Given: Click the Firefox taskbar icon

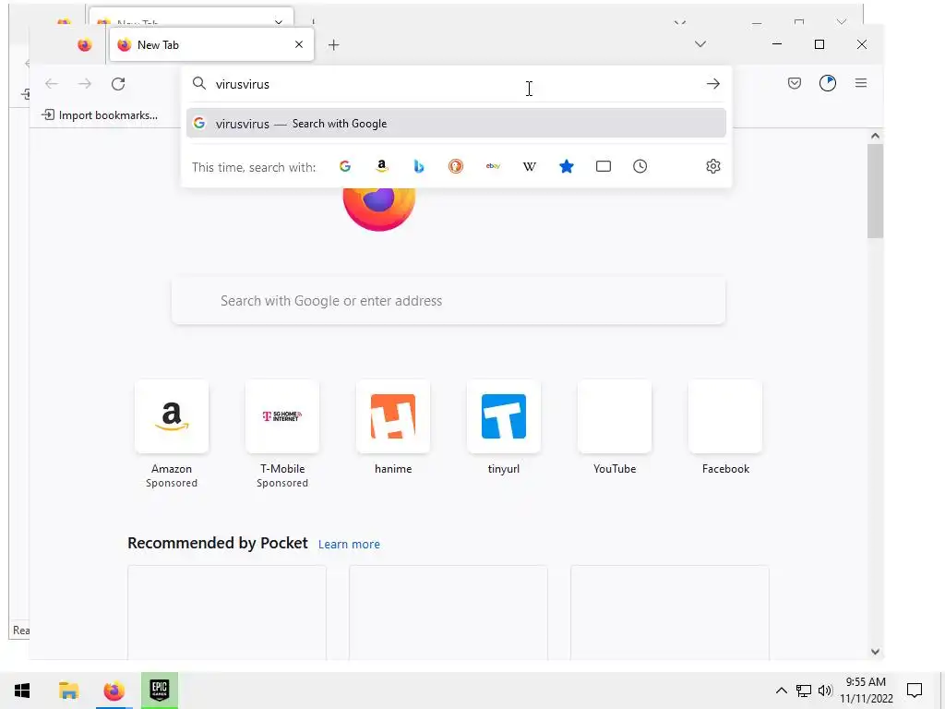Looking at the screenshot, I should (x=114, y=691).
